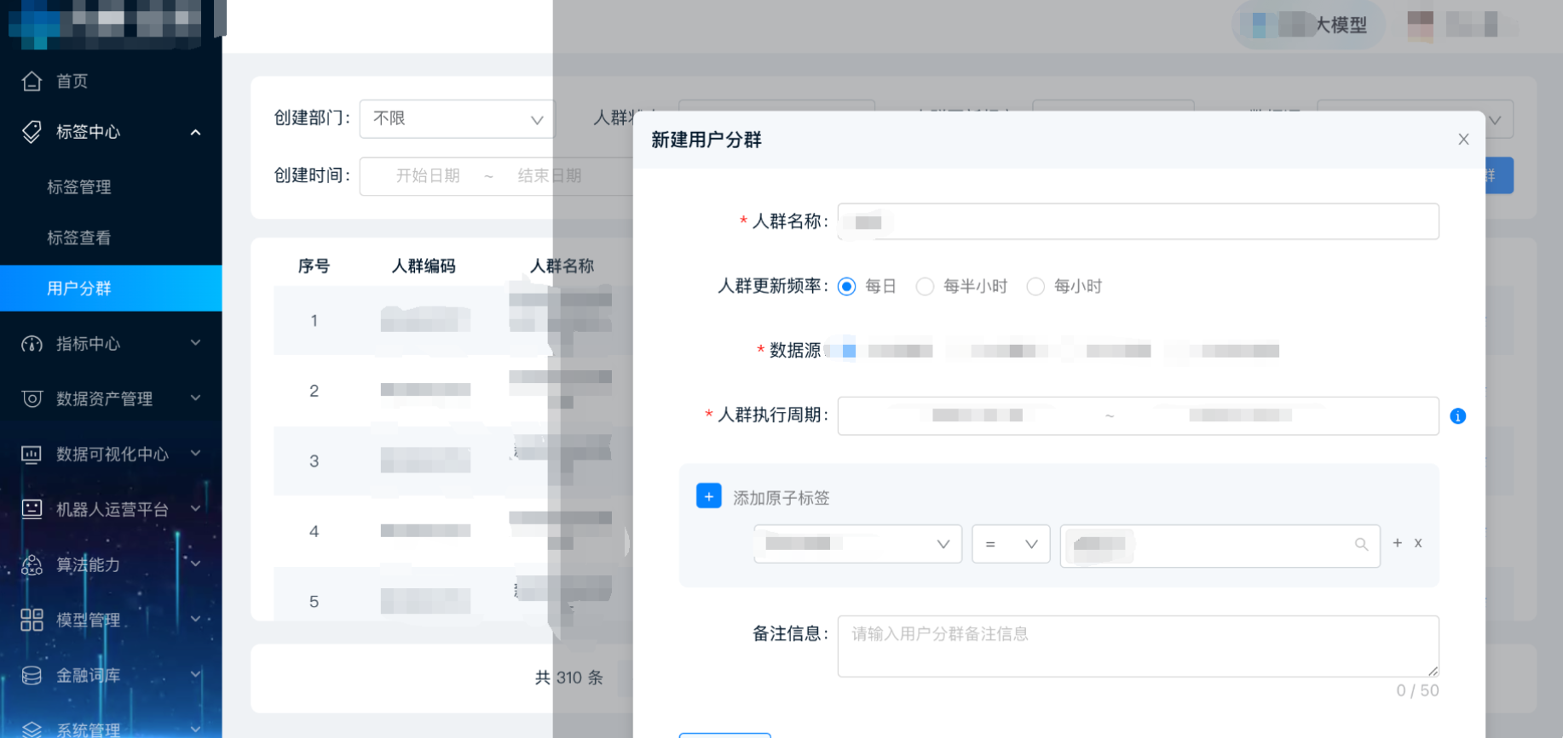Expand the 数据可视化中心 menu chevron
1563x738 pixels.
(x=196, y=453)
